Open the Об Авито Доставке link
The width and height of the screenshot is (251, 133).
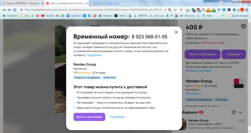[198, 71]
